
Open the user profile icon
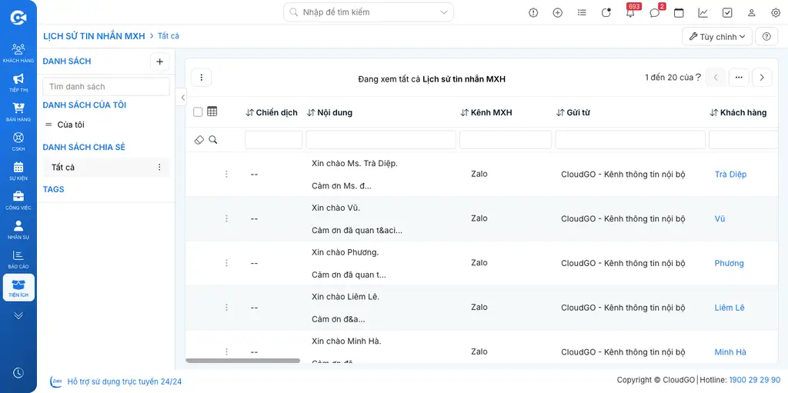point(751,13)
